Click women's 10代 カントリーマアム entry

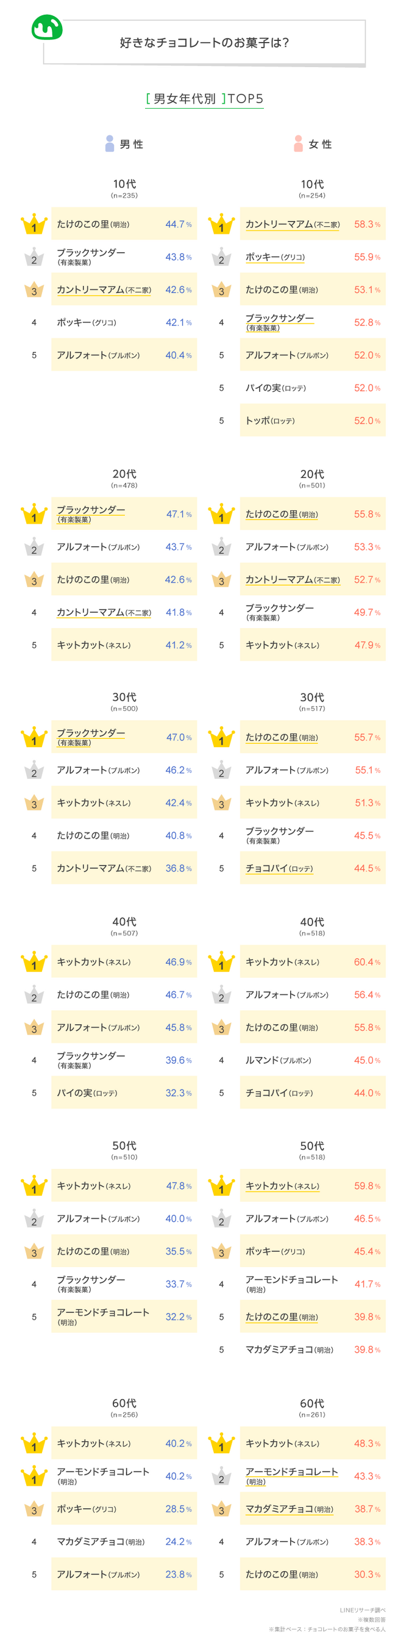[x=292, y=225]
